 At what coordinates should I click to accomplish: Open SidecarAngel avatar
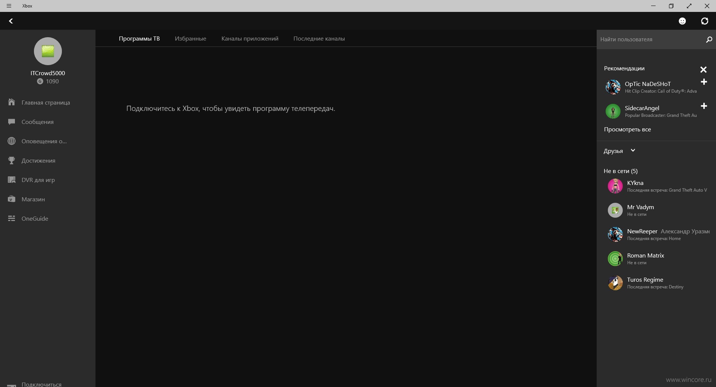click(x=613, y=111)
